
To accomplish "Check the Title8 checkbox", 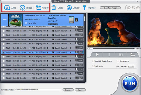I will (x=4, y=44).
